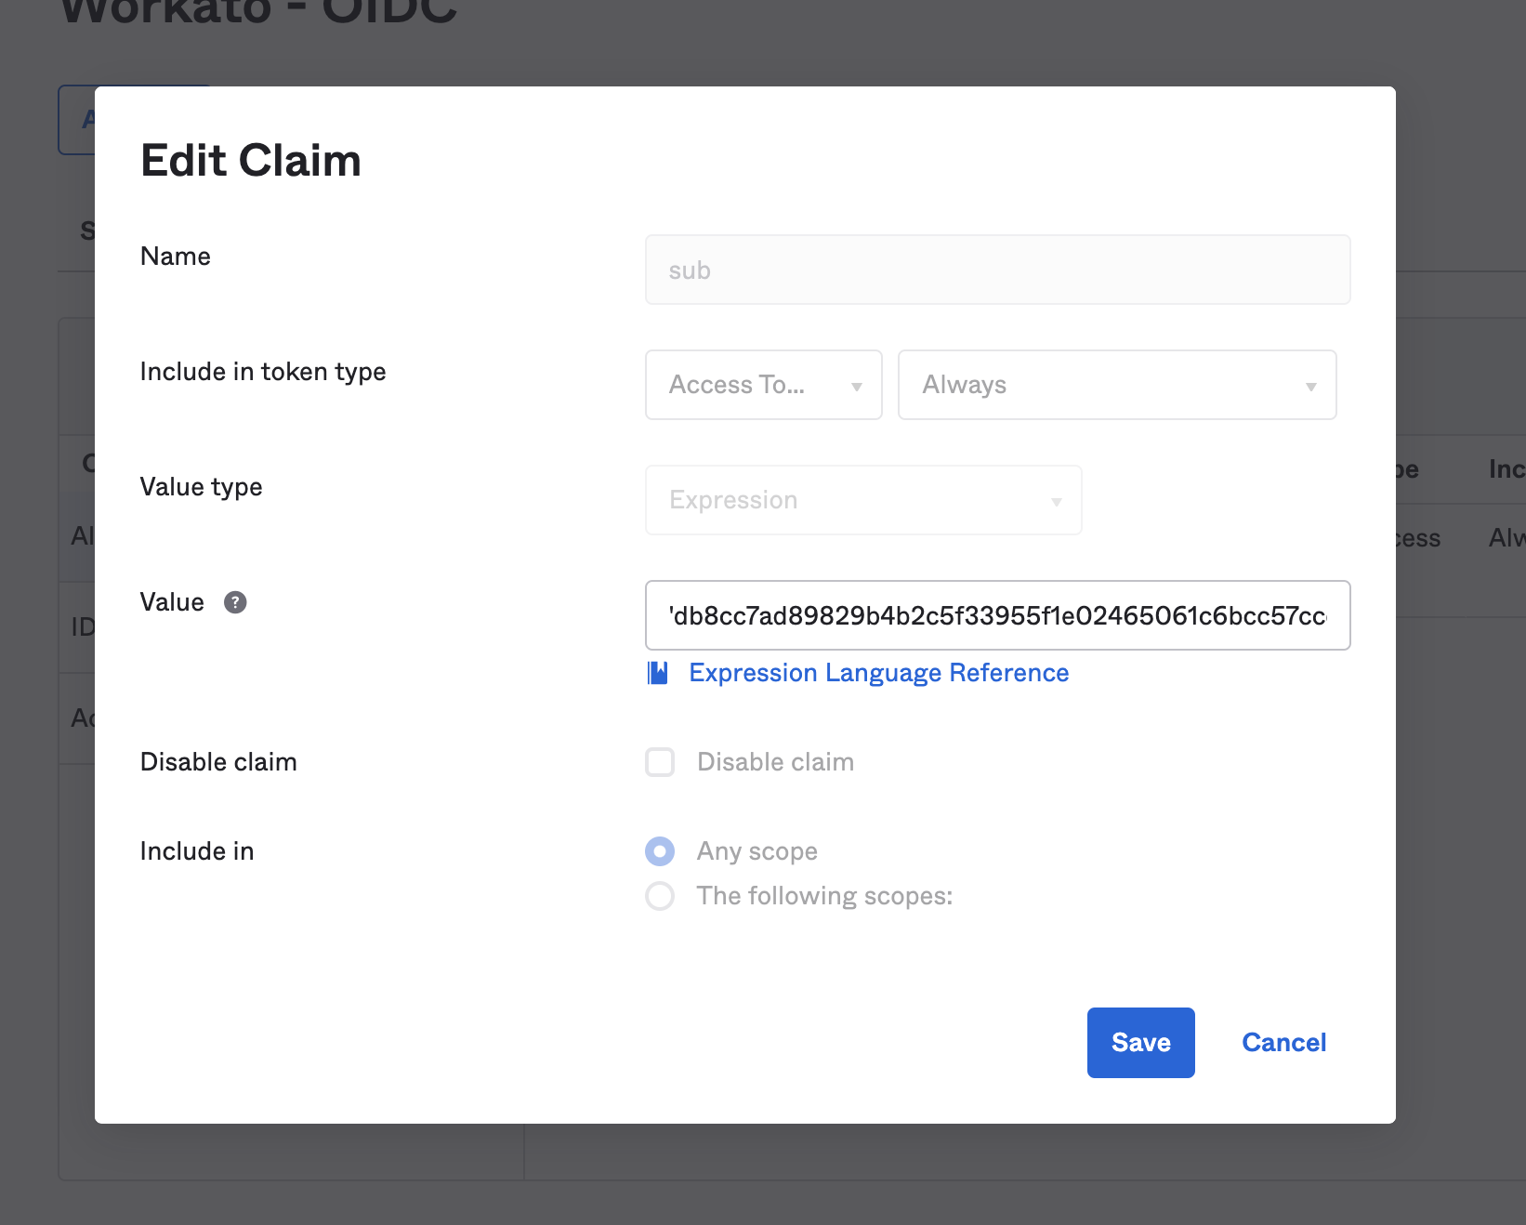Click into the Name field showing sub

pos(997,270)
